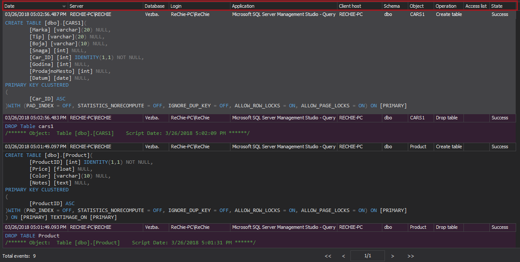This screenshot has width=520, height=262.
Task: Click the CARS1 Script Date comment line
Action: tap(127, 133)
